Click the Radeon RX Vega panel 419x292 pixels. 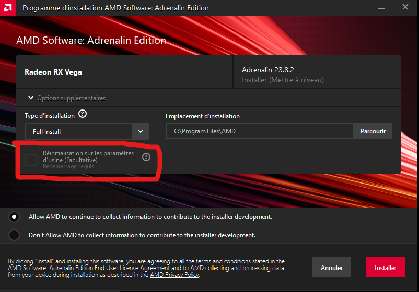(124, 72)
